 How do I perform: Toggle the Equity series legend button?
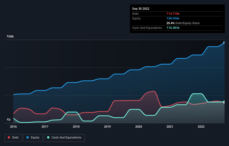33,138
